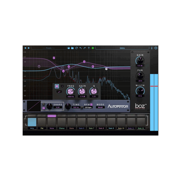The height and width of the screenshot is (181, 181).
Task: Open the Presets dropdown selector
Action: [49, 48]
